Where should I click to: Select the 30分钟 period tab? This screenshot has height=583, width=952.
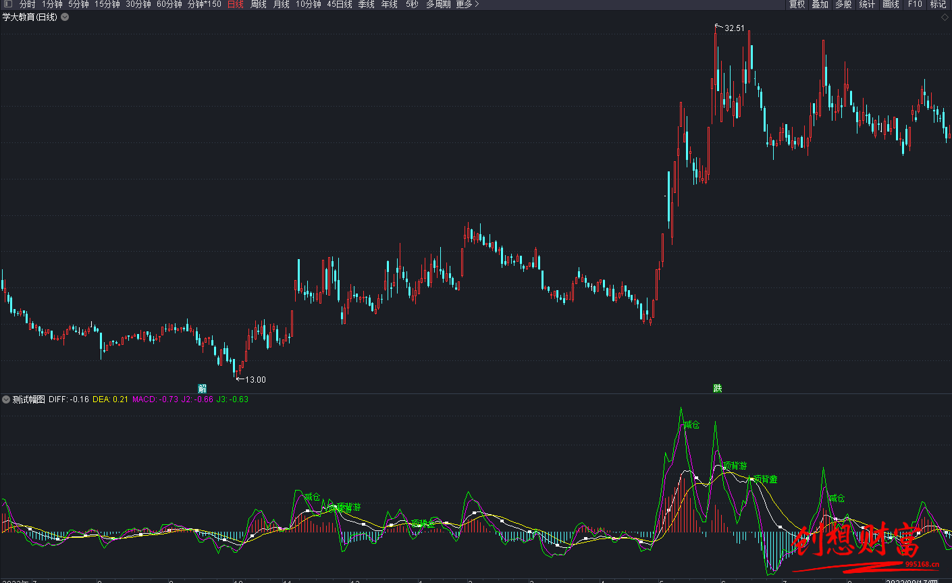(x=138, y=4)
